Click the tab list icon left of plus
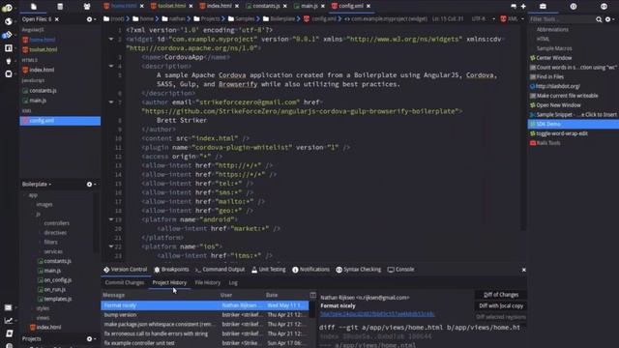Screen dimensions: 619x348 pos(514,7)
